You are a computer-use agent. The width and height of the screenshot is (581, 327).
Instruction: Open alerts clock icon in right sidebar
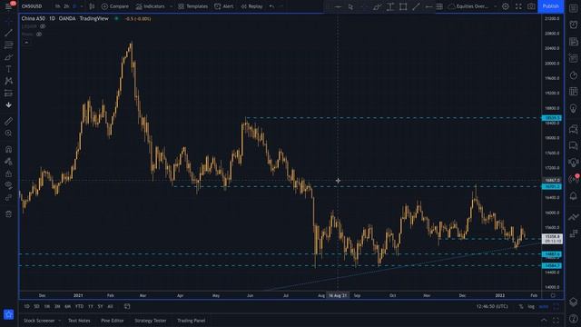point(573,25)
